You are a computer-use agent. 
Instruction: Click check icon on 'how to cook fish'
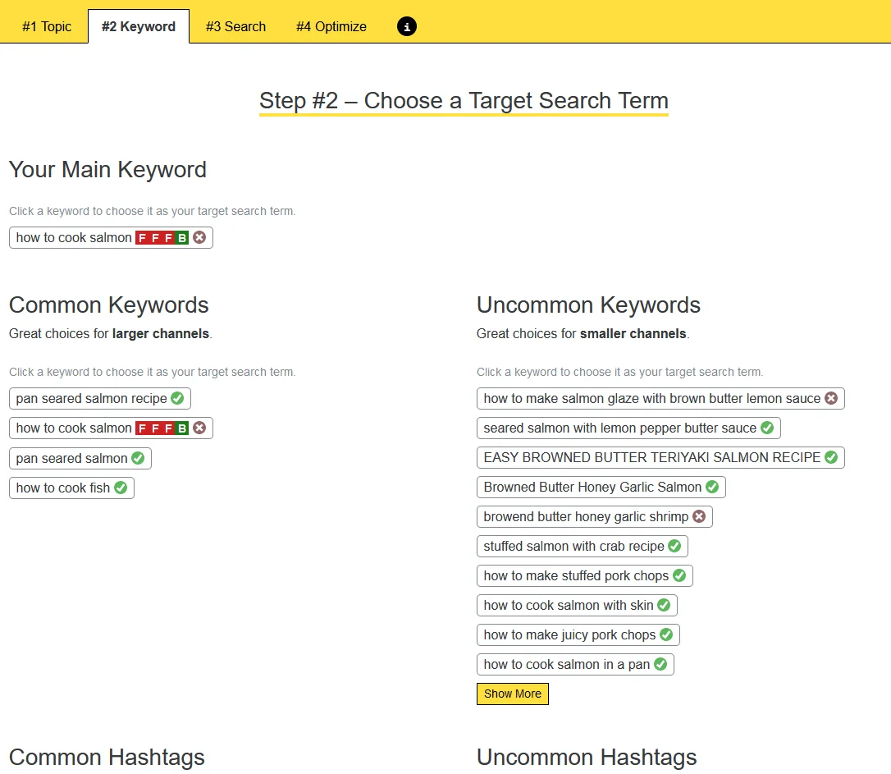121,488
